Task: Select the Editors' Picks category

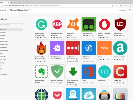Action: 11,29
